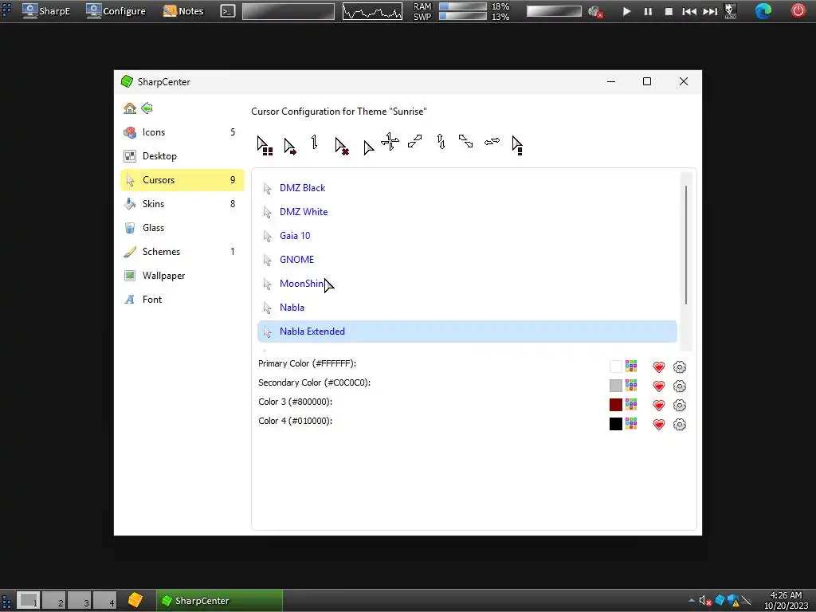Launch the Edge browser icon

point(763,11)
